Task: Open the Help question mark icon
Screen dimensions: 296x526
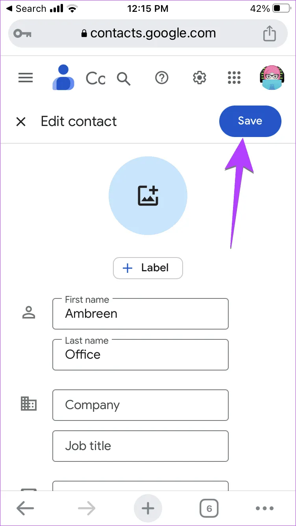Action: 162,78
